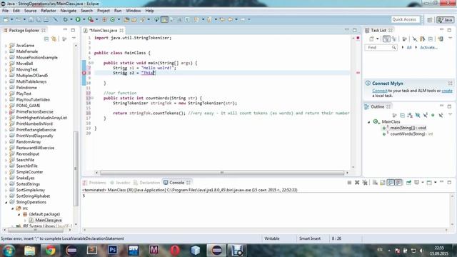Screen dimensions: 457x257
Task: Toggle Scheduled view in Task List
Action: pyautogui.click(x=394, y=39)
